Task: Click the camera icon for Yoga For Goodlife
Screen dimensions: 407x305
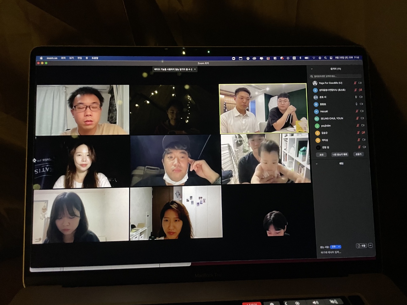Action: (360, 83)
